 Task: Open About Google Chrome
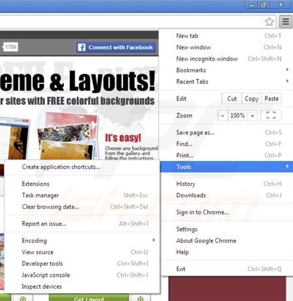[226, 240]
